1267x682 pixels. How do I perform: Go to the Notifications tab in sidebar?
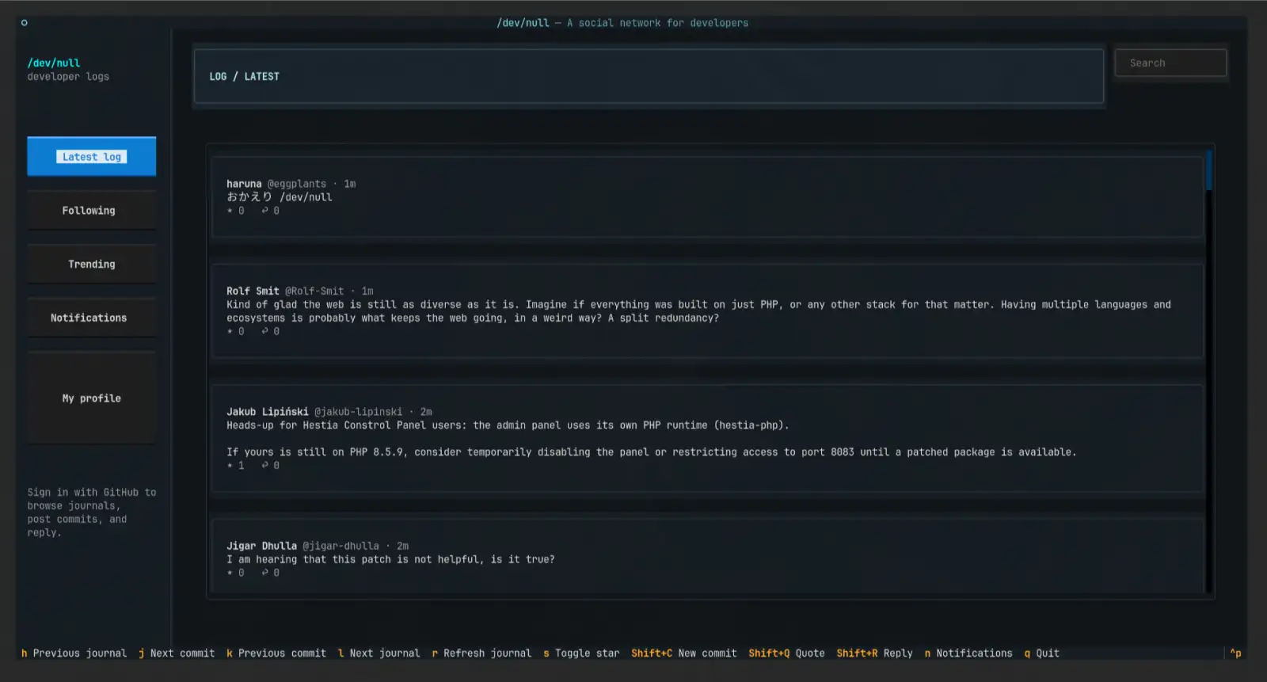coord(92,318)
